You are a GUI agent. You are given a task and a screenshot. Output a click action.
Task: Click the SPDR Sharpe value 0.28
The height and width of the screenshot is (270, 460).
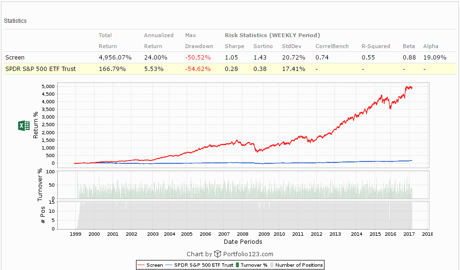[x=231, y=69]
